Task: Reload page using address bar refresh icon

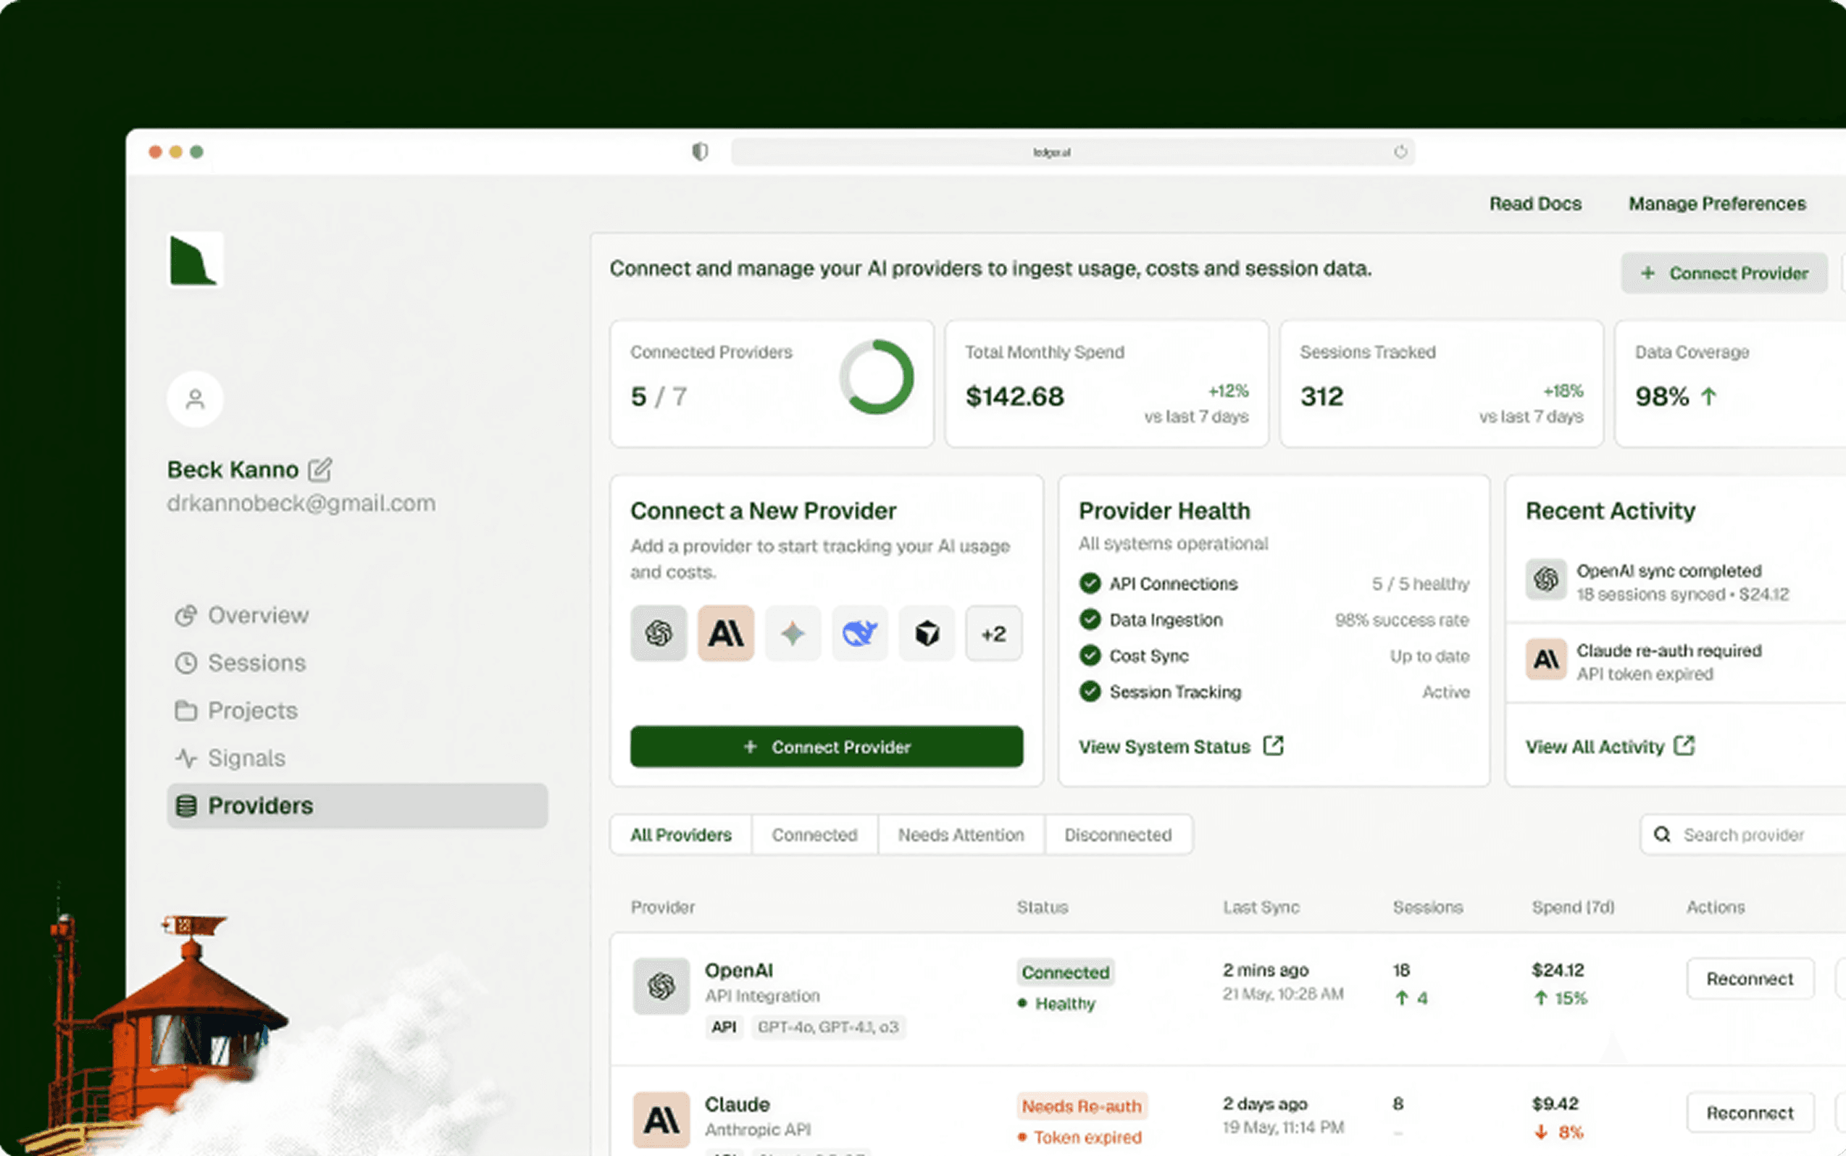Action: pos(1400,151)
